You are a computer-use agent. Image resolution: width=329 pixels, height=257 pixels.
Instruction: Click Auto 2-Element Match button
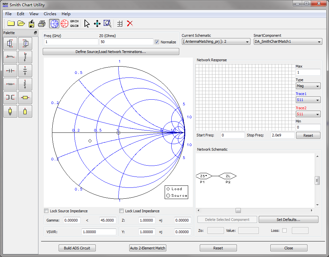pos(148,248)
